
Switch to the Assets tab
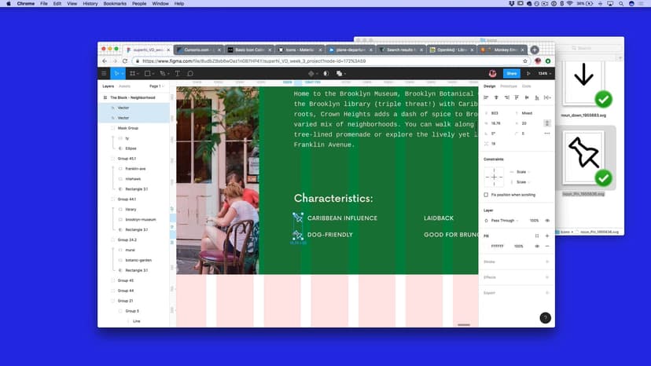[x=124, y=86]
